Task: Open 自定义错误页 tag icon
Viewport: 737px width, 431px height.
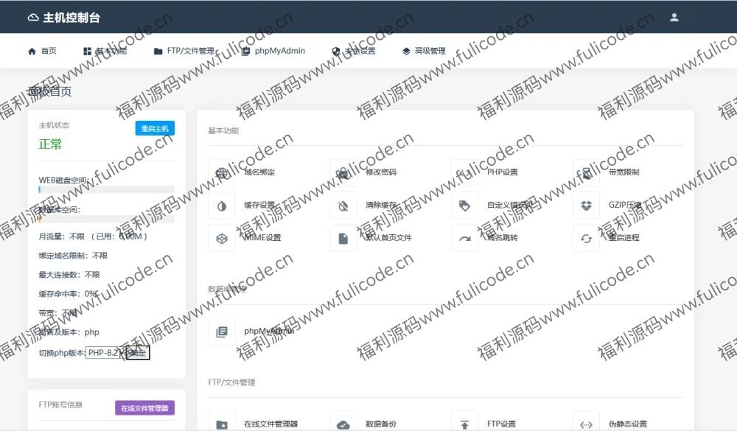Action: point(464,206)
